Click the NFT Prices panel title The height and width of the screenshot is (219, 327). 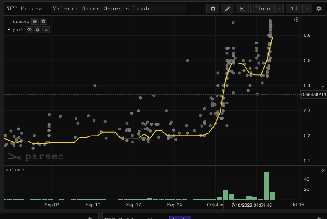(24, 8)
